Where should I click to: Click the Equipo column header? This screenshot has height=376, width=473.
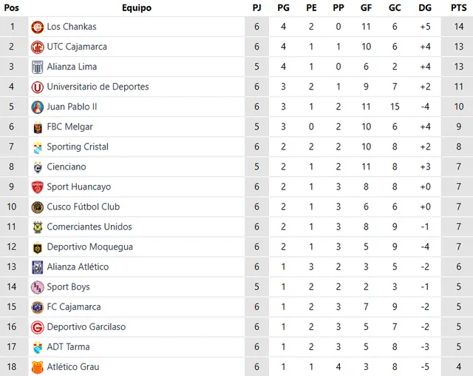pyautogui.click(x=137, y=7)
